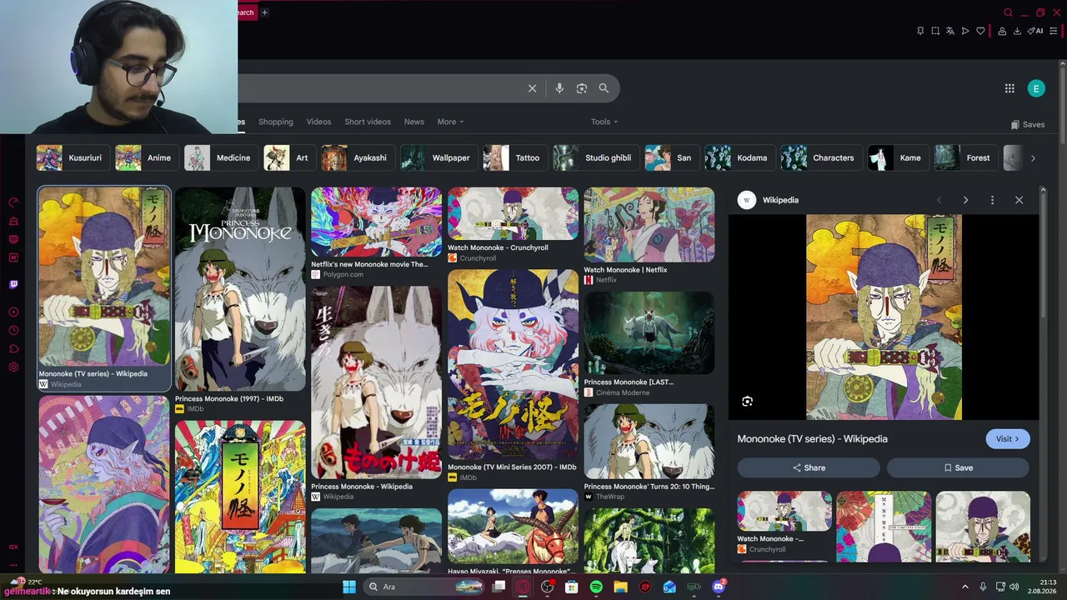The image size is (1067, 600).
Task: Open the Mononoke TV Mini Series 2007 thumbnail
Action: [x=513, y=364]
